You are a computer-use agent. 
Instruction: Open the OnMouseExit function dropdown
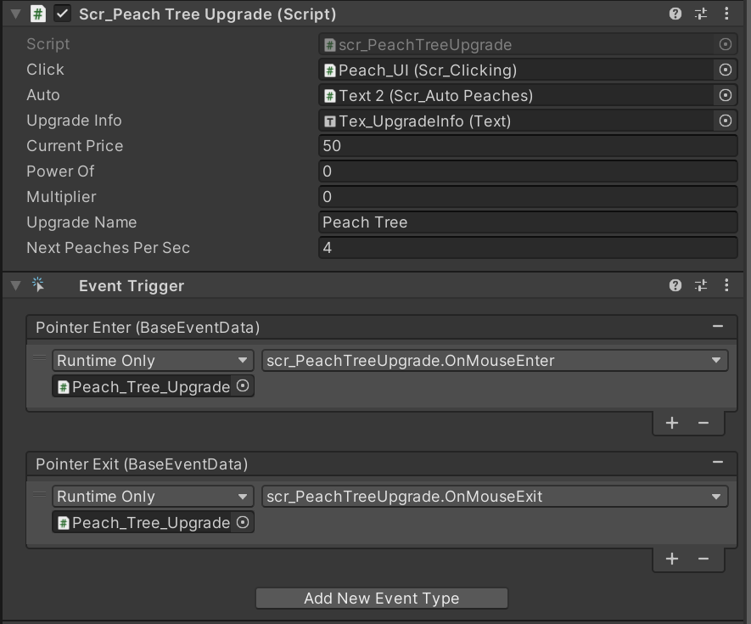coord(495,497)
